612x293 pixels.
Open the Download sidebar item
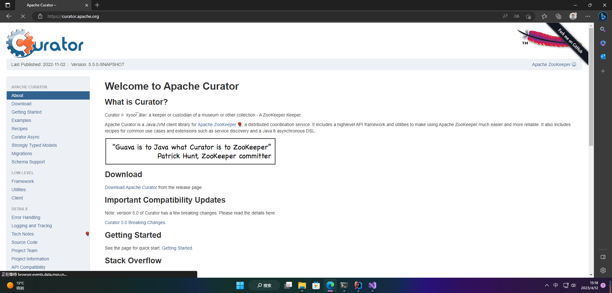(x=21, y=104)
